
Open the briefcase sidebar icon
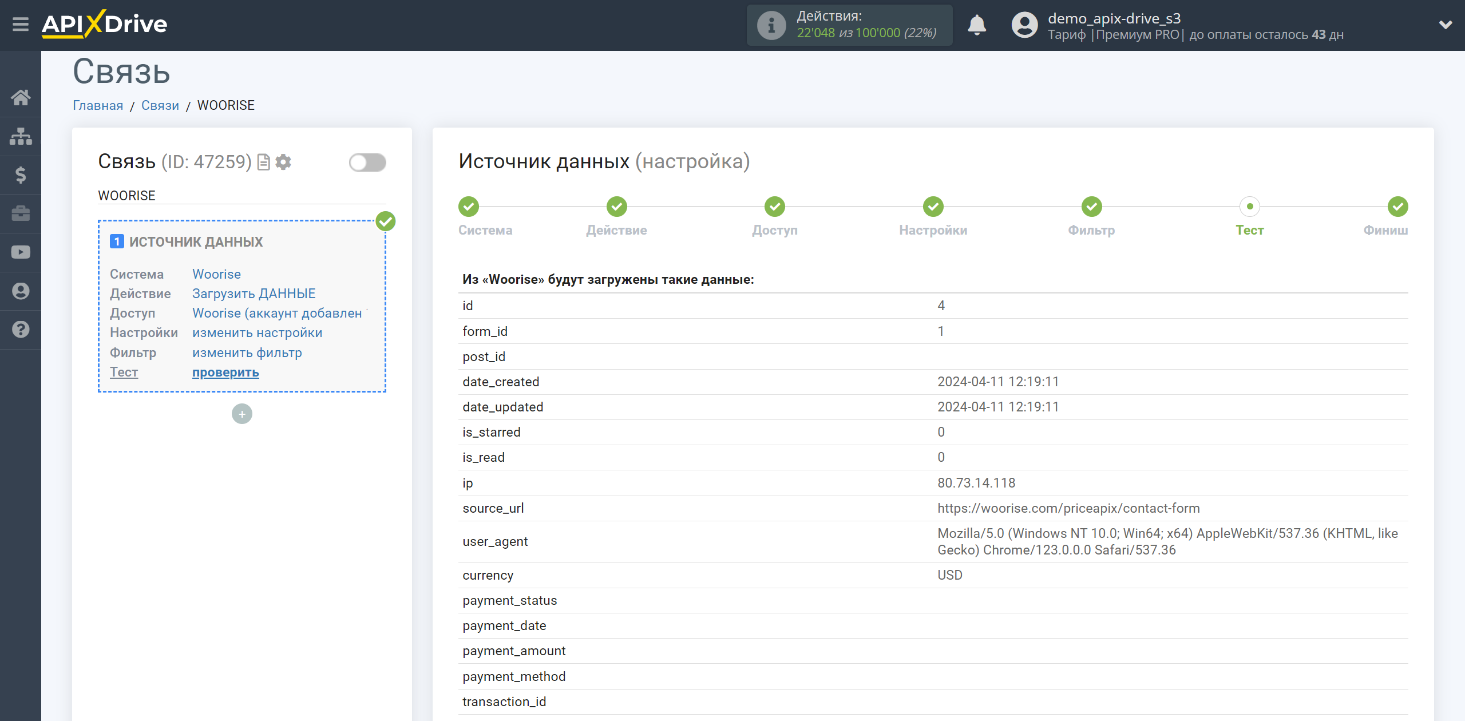[21, 213]
